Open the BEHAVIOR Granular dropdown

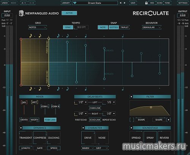[152, 27]
